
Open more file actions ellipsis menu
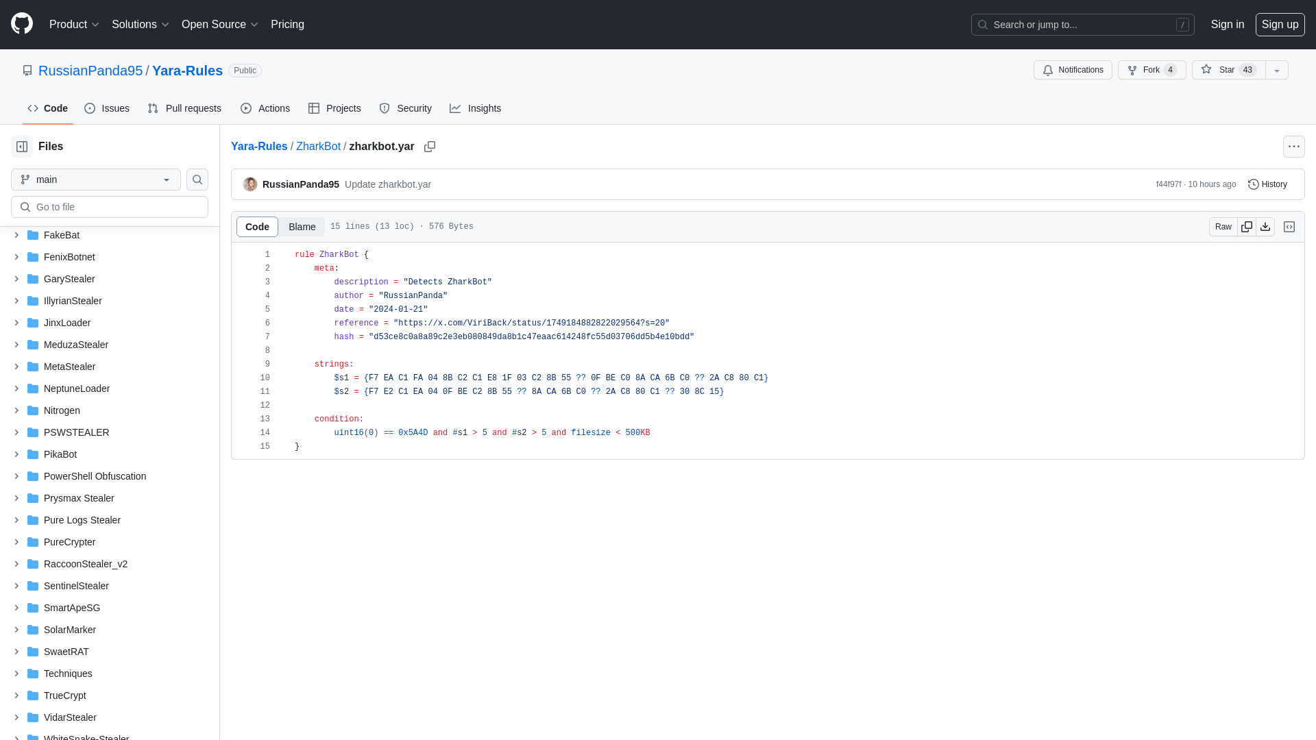[x=1294, y=147]
